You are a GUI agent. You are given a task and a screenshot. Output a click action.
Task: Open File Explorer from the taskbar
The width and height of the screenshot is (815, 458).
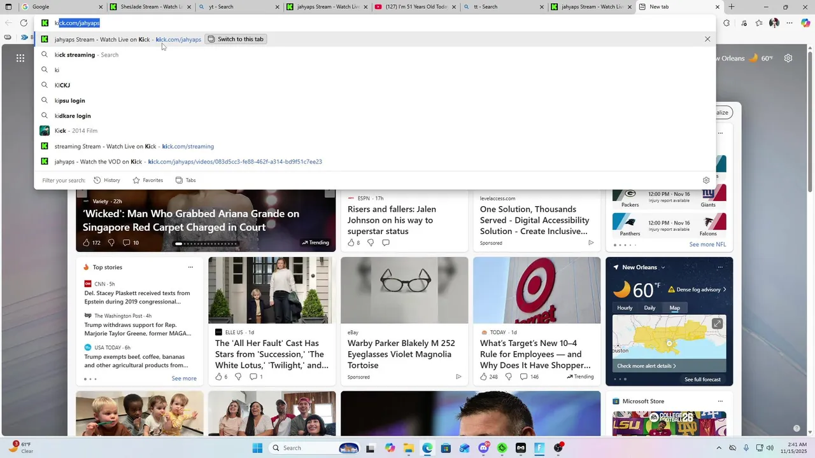[x=407, y=448]
